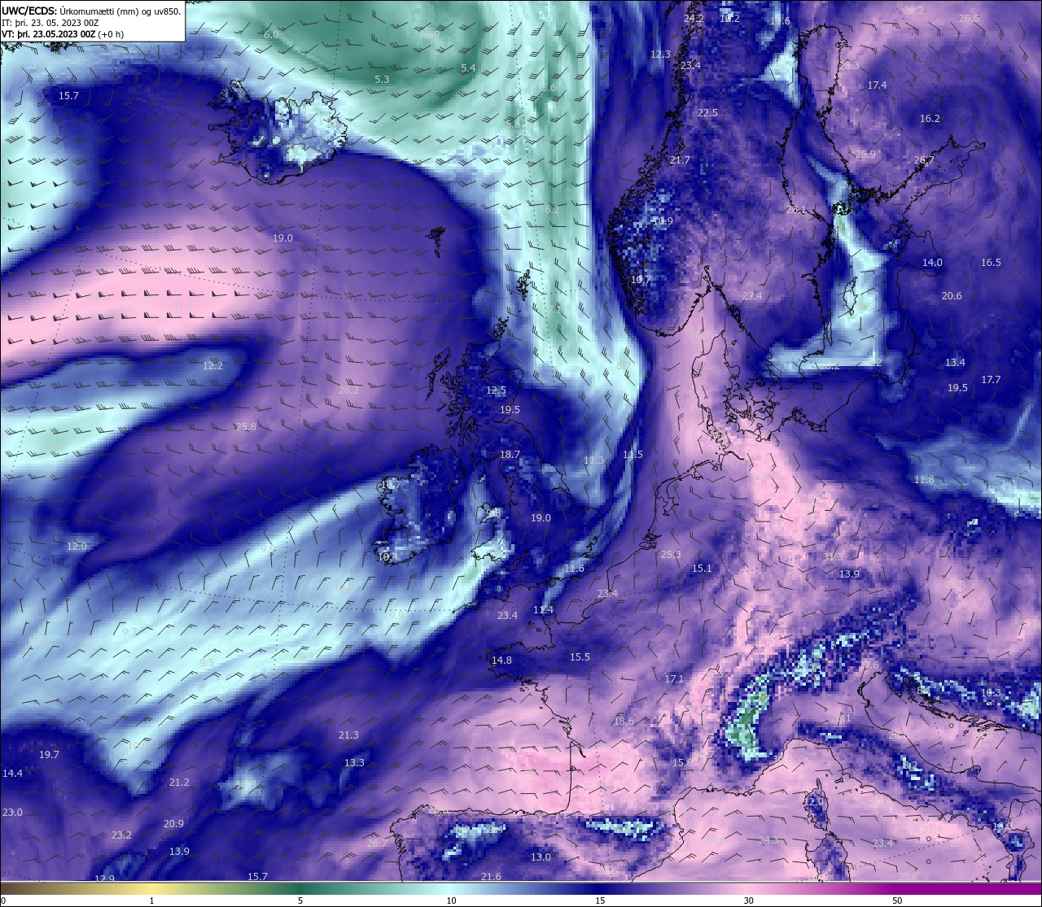Screen dimensions: 1042x907
Task: Click the legend label '50'
Action: tap(897, 900)
